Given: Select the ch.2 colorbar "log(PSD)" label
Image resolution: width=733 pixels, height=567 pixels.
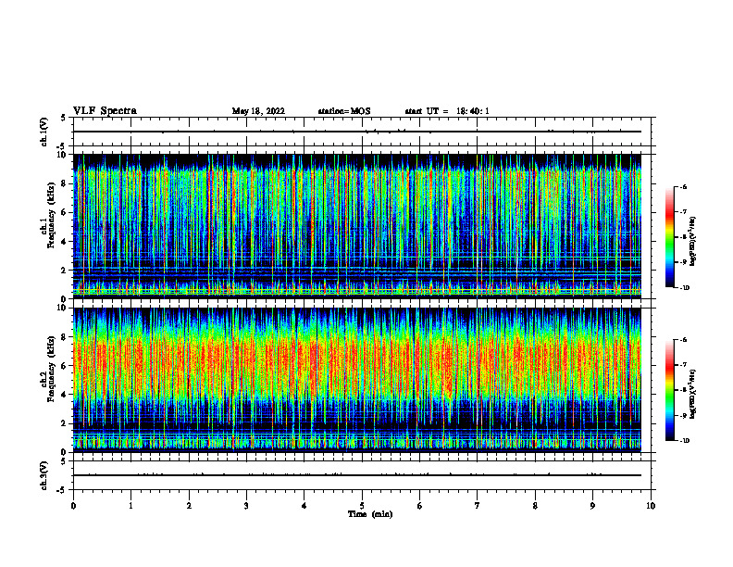Looking at the screenshot, I should point(692,395).
